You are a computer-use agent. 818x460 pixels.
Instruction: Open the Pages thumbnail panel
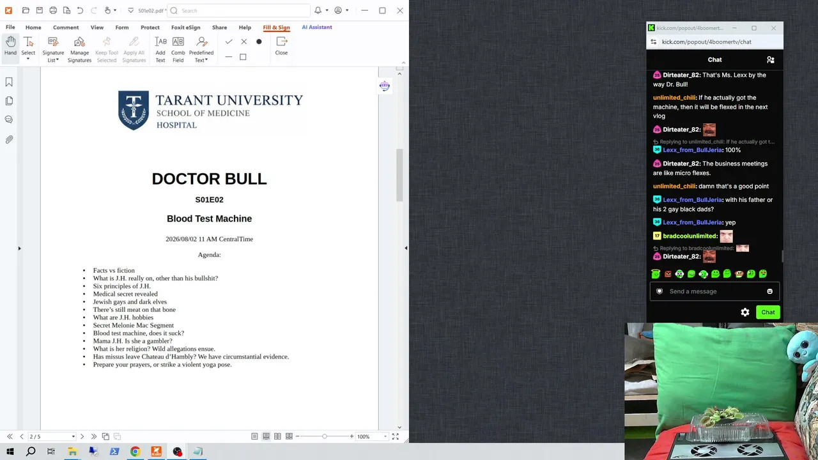[9, 101]
